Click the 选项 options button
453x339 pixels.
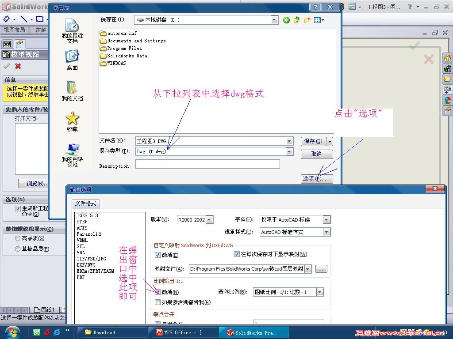point(317,179)
